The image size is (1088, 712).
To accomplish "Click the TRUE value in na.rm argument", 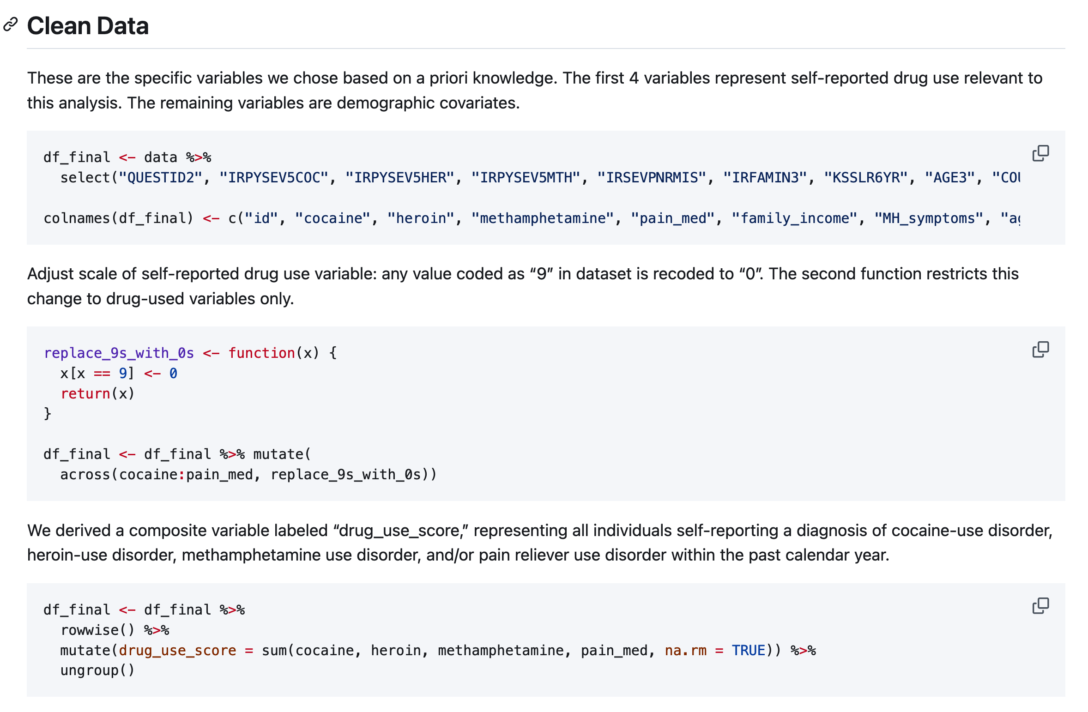I will [748, 651].
